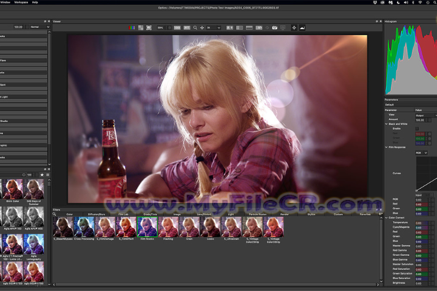Screen dimensions: 437x291
Task: Select the magnifier zoom tool
Action: [195, 27]
